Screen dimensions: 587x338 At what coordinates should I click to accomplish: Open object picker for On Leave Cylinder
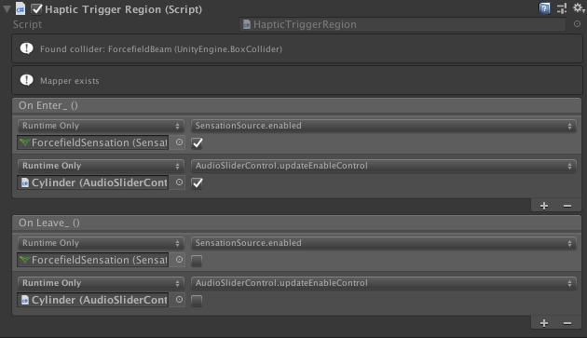click(x=179, y=300)
